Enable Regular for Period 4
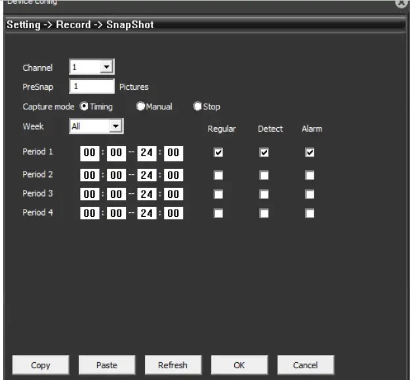 point(218,213)
